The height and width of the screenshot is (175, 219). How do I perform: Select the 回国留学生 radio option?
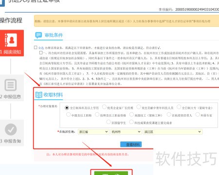point(109,122)
